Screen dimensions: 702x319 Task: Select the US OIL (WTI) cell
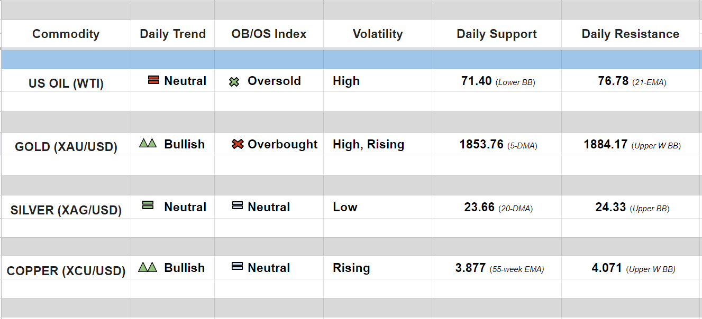pyautogui.click(x=66, y=83)
